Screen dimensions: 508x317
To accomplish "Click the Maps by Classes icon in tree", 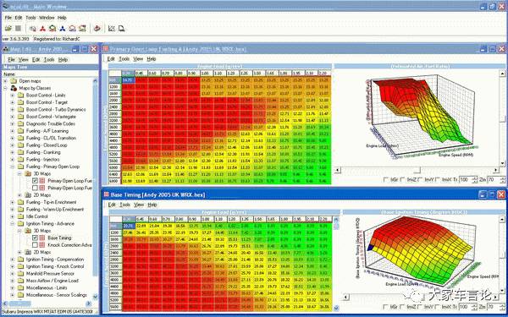I will [14, 88].
